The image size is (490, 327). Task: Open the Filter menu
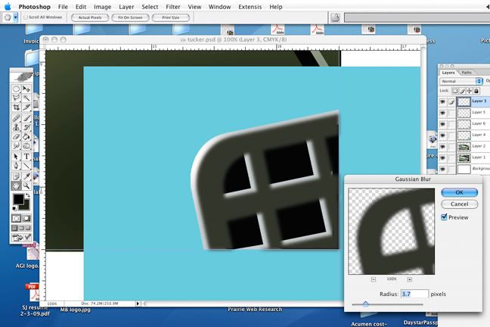pyautogui.click(x=173, y=7)
